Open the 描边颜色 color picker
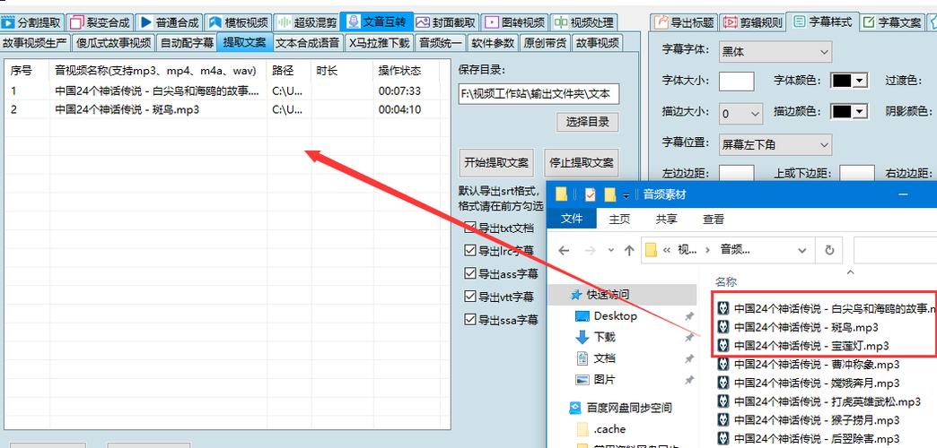Image resolution: width=937 pixels, height=448 pixels. point(849,112)
